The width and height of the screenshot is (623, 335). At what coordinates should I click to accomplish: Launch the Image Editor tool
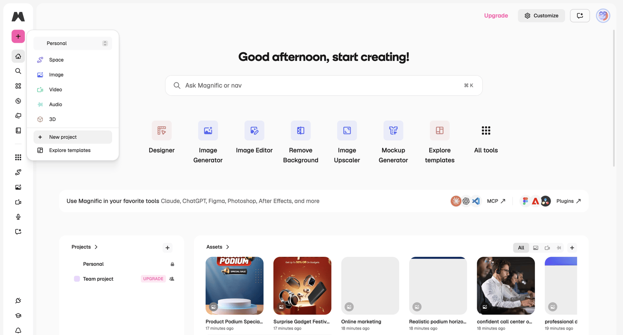coord(254,137)
